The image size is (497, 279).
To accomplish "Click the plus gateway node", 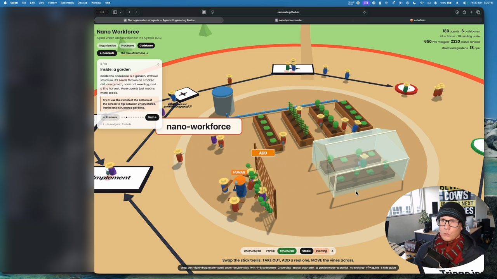I will (x=183, y=94).
